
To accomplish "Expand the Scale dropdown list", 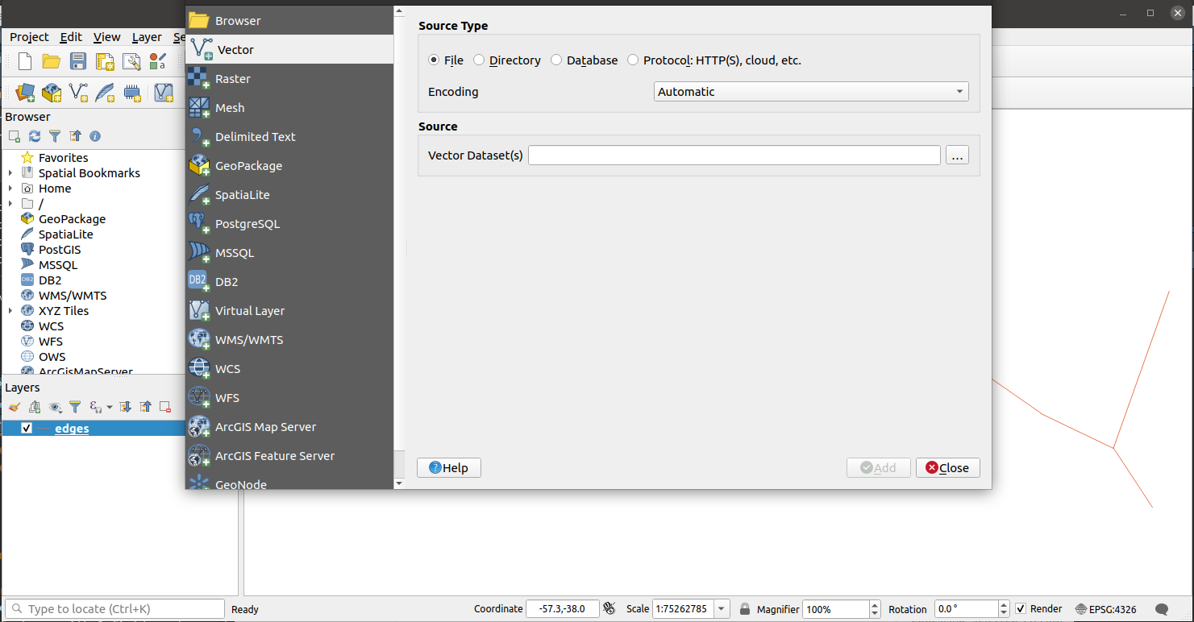I will click(722, 609).
